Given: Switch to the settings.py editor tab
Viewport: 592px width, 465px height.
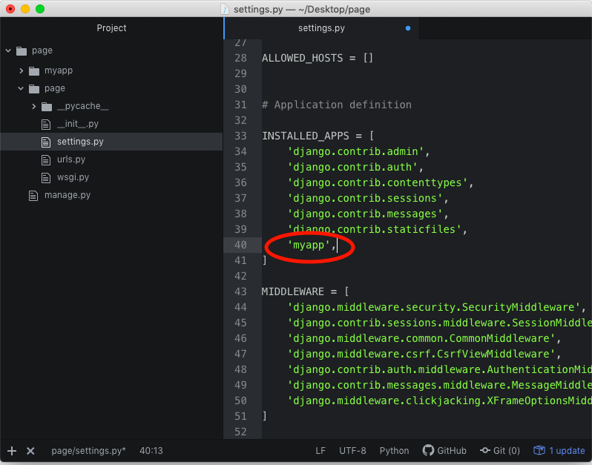Looking at the screenshot, I should (x=321, y=28).
